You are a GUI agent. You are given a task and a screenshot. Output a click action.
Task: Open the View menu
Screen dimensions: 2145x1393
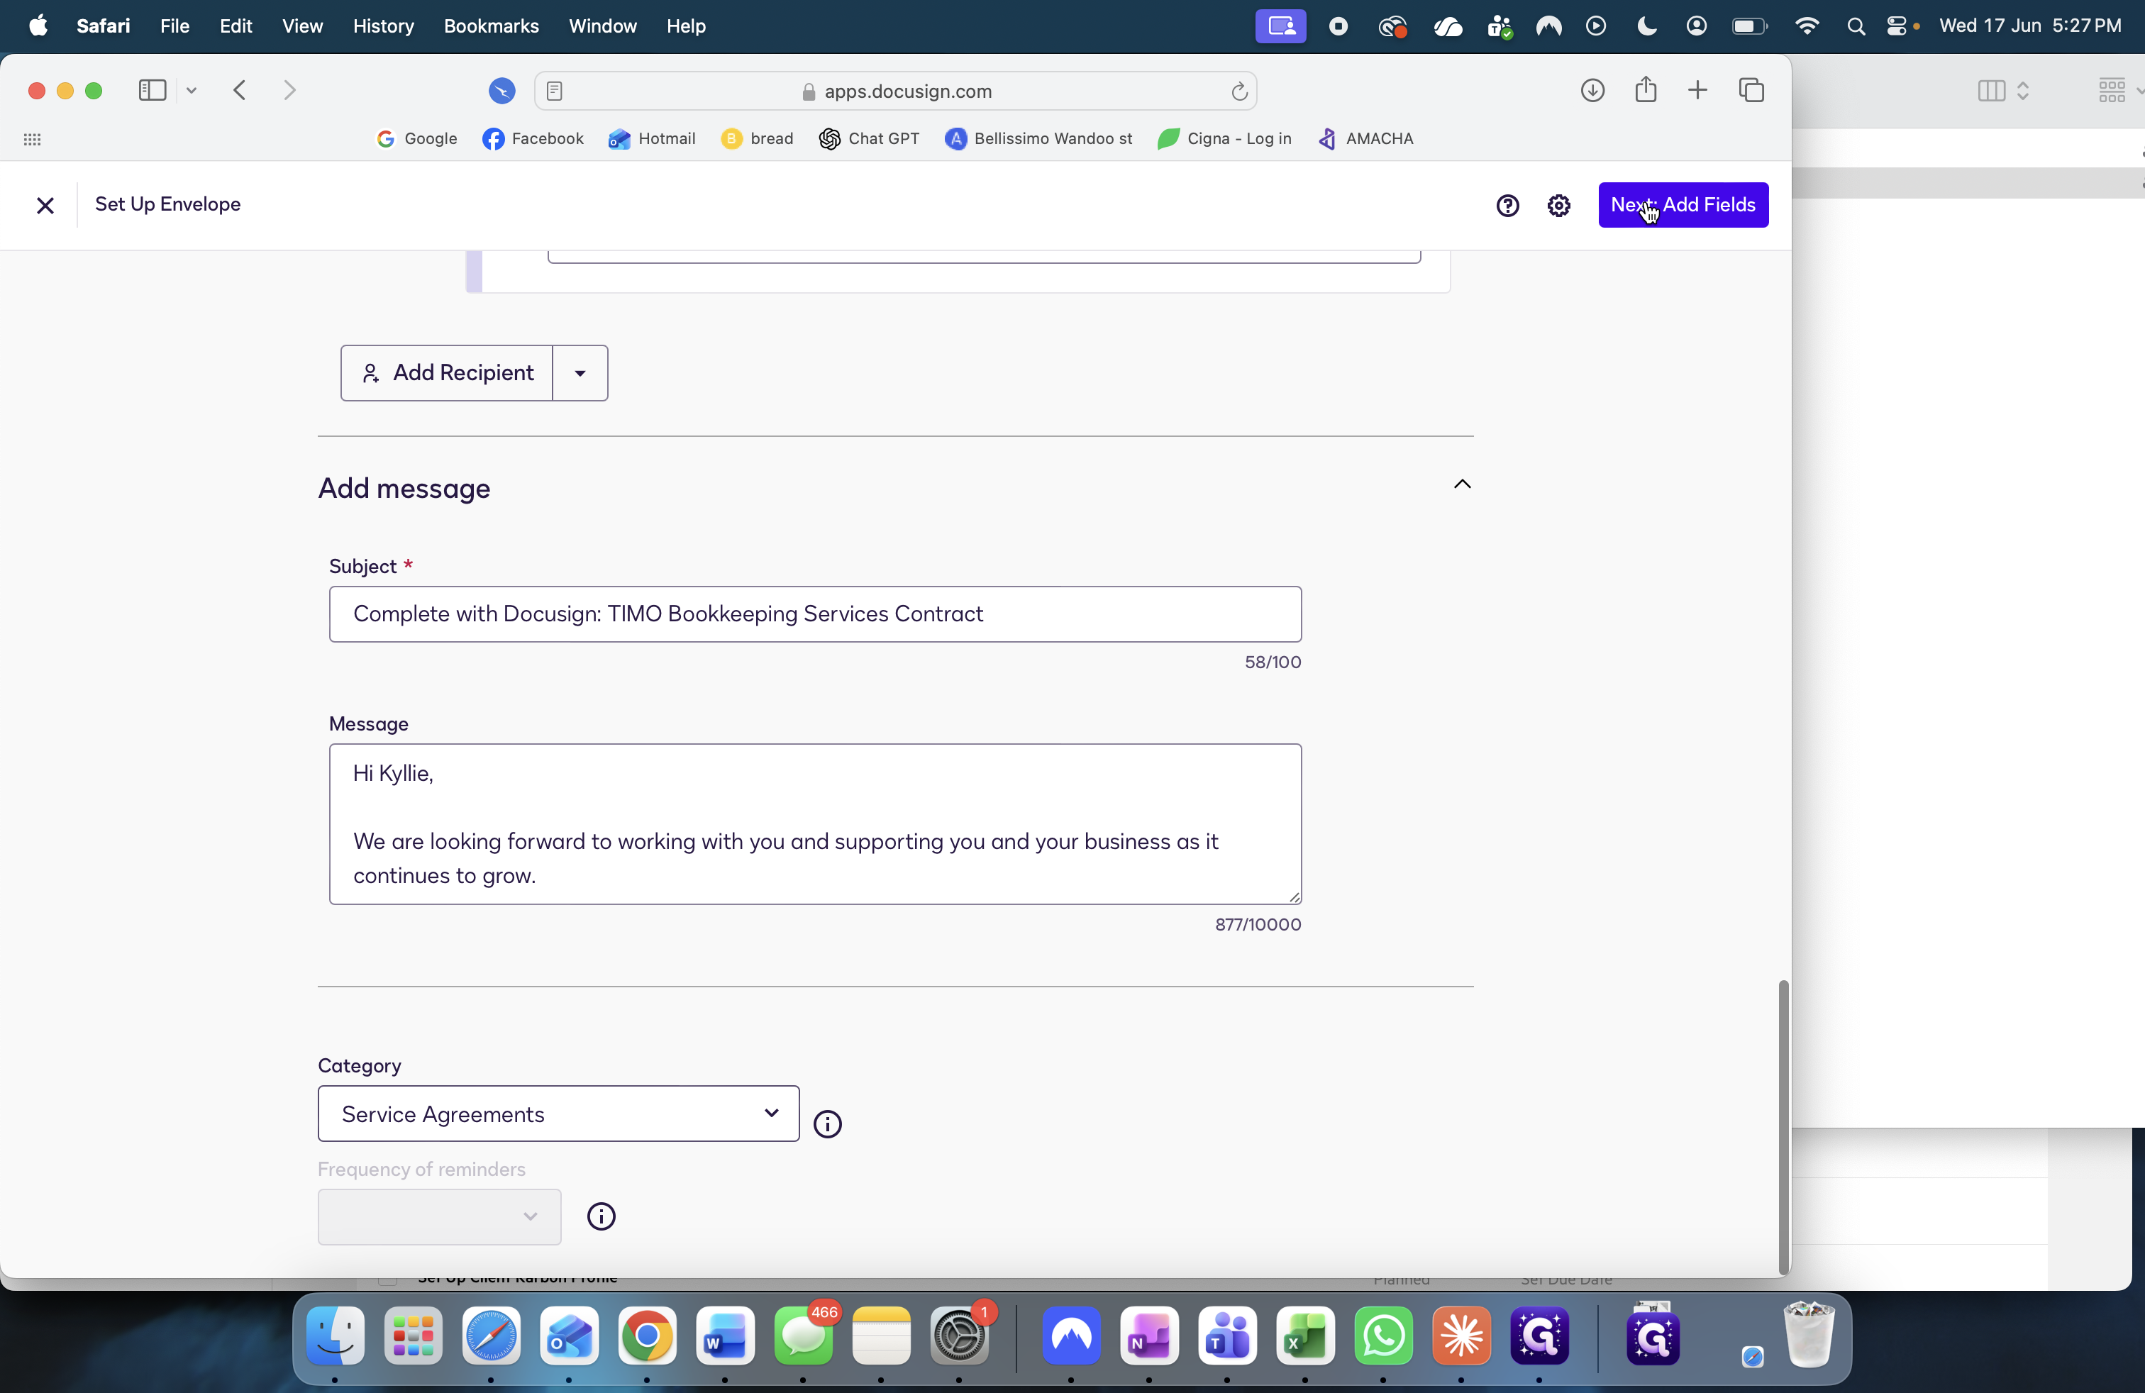click(x=302, y=26)
